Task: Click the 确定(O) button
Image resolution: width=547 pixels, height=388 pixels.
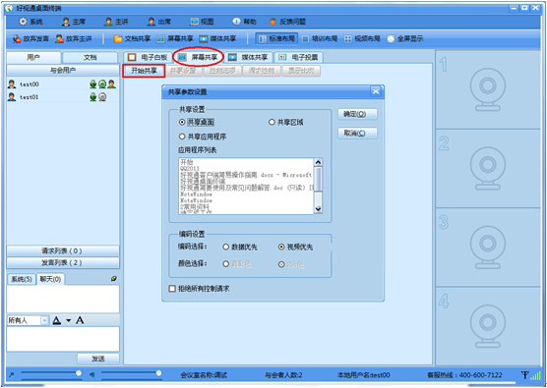Action: coord(357,114)
